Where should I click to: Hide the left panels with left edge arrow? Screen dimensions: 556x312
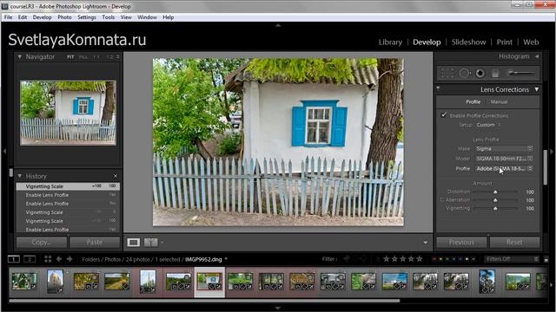coord(4,152)
